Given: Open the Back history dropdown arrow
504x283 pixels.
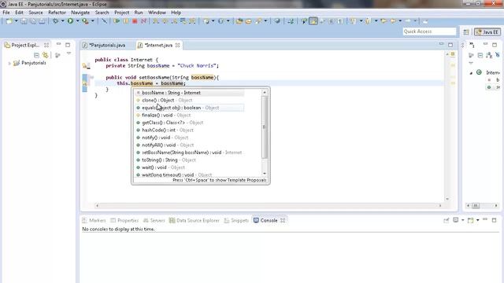Looking at the screenshot, I should pos(400,21).
